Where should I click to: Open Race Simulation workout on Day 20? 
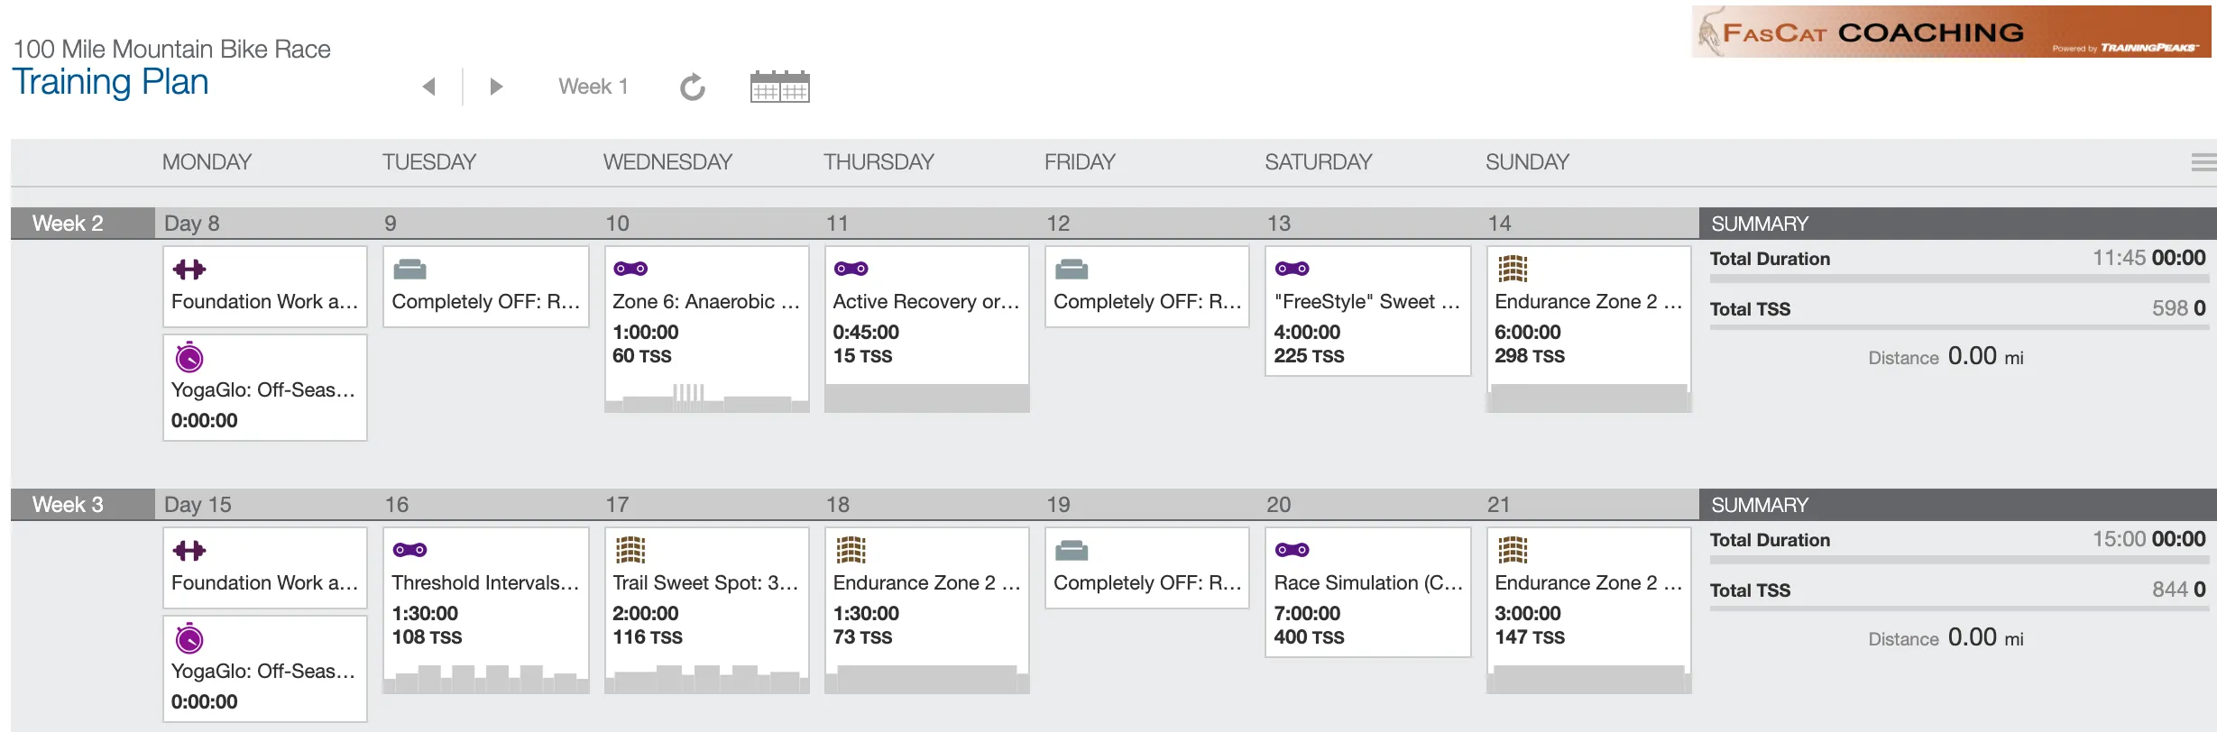tap(1367, 583)
